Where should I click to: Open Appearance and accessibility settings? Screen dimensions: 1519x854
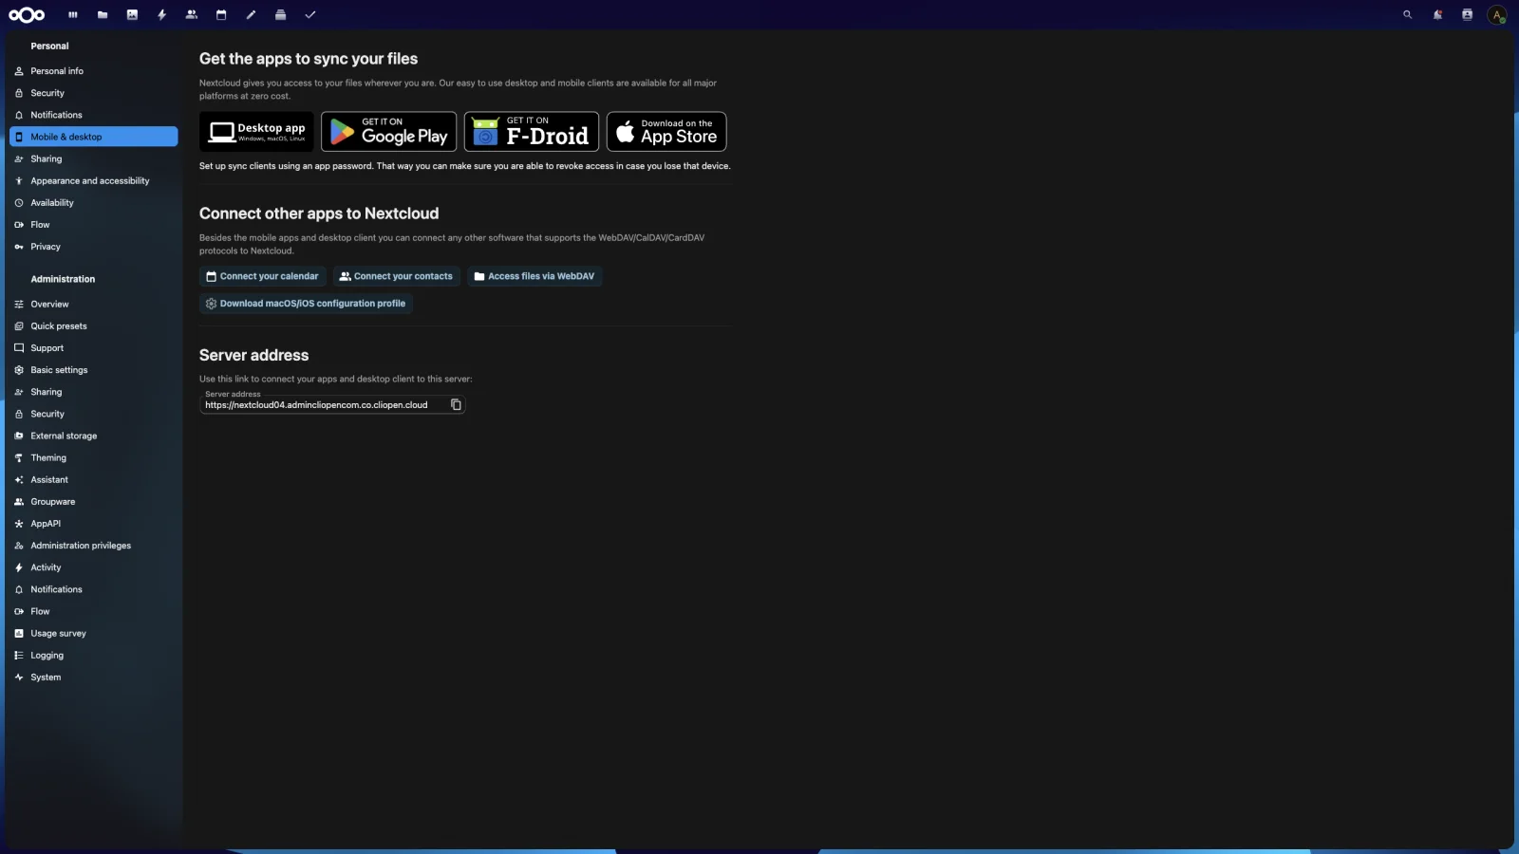[94, 180]
